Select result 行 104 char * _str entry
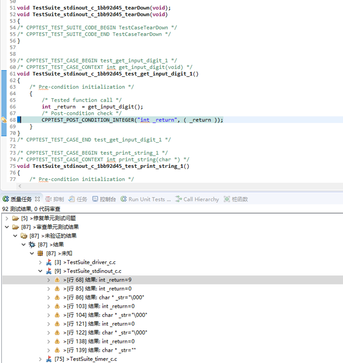 [x=105, y=315]
